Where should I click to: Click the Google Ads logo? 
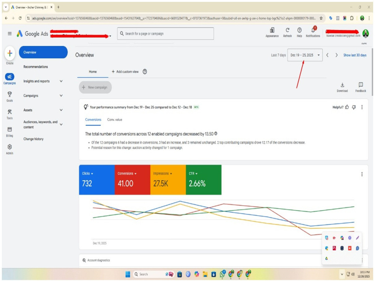click(32, 34)
